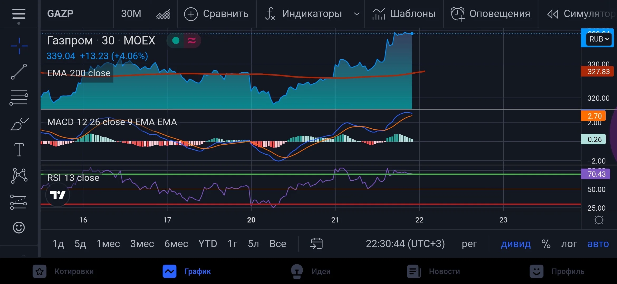Open the Новости tab
This screenshot has width=617, height=284.
433,271
